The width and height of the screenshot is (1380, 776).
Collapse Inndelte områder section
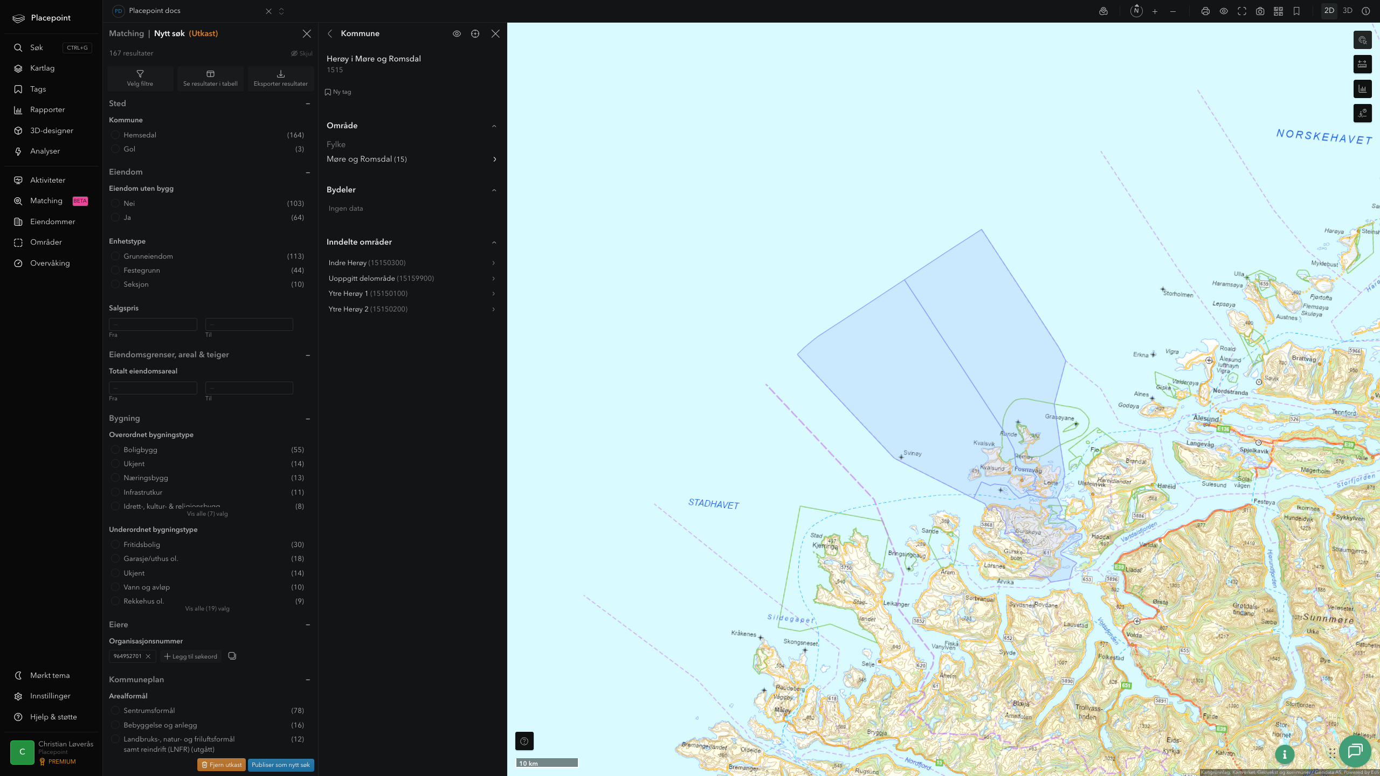(494, 242)
